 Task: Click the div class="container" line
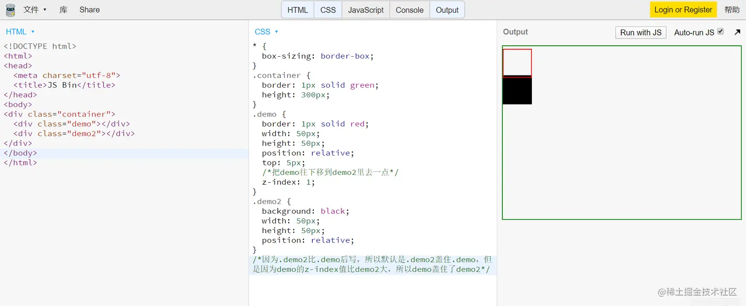coord(59,114)
